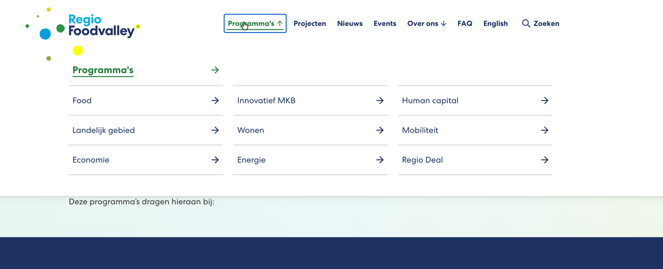Open the Events page
Viewport: 663px width, 269px height.
pos(385,23)
